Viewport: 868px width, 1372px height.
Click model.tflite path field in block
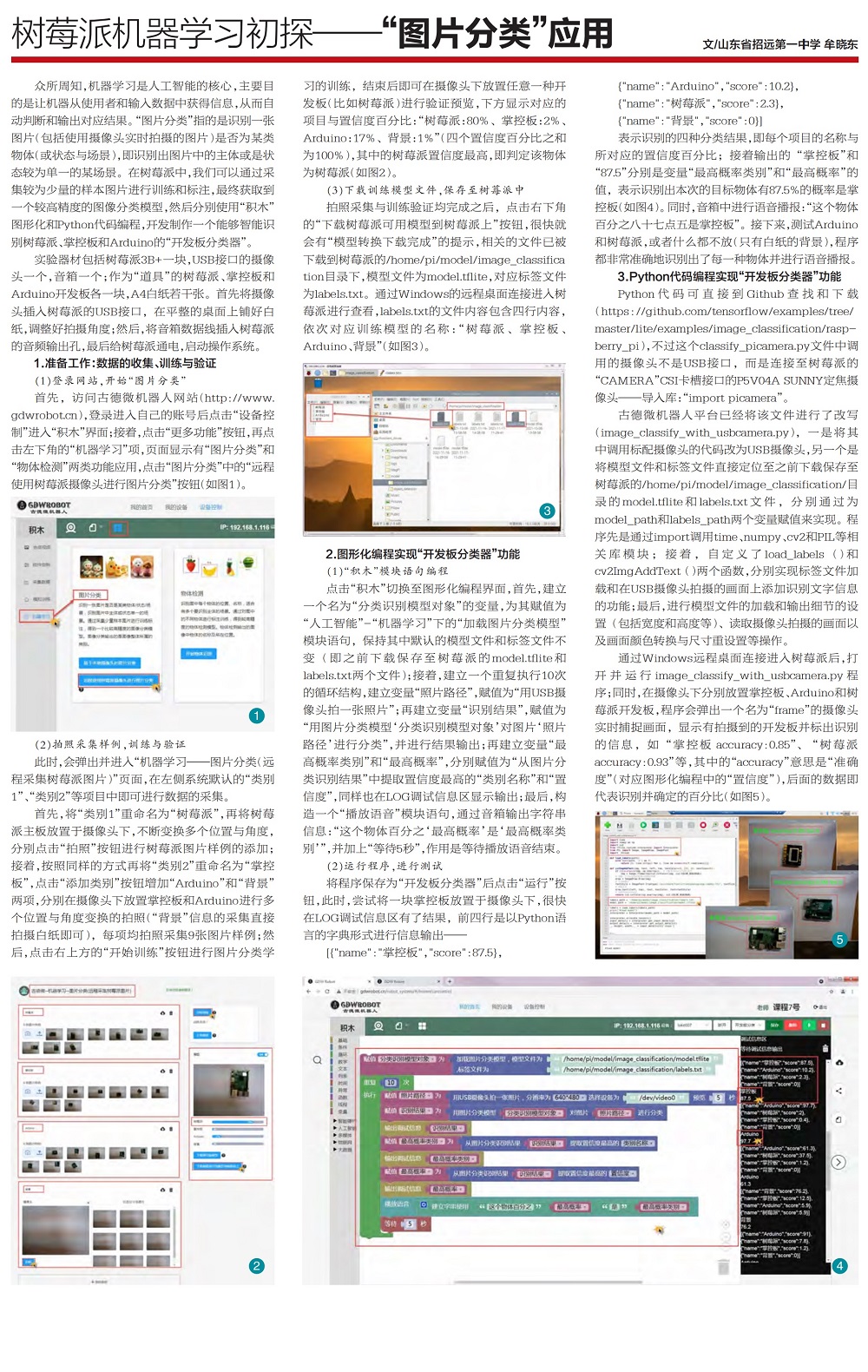[636, 1059]
